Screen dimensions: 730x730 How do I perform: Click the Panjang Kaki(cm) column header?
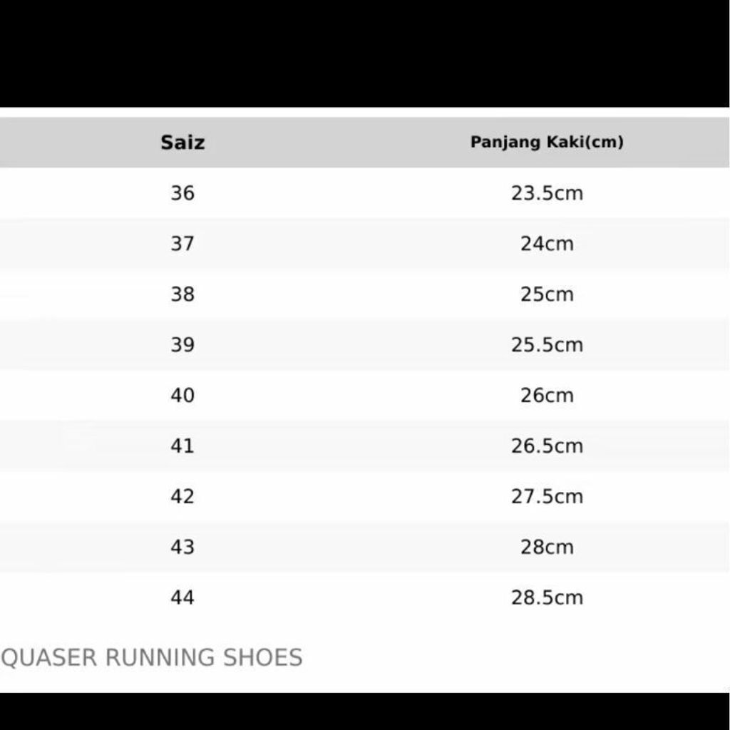(x=547, y=143)
